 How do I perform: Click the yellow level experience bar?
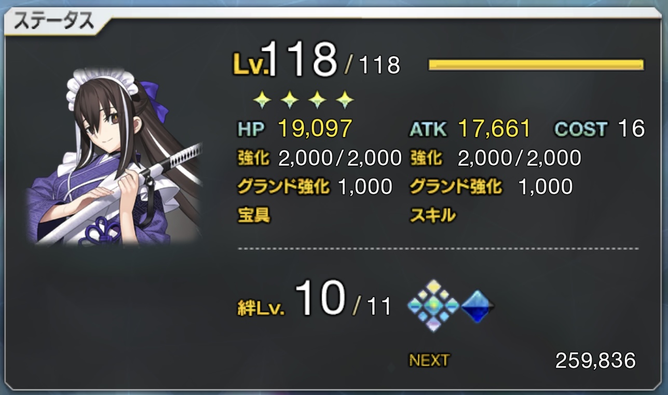pyautogui.click(x=536, y=64)
